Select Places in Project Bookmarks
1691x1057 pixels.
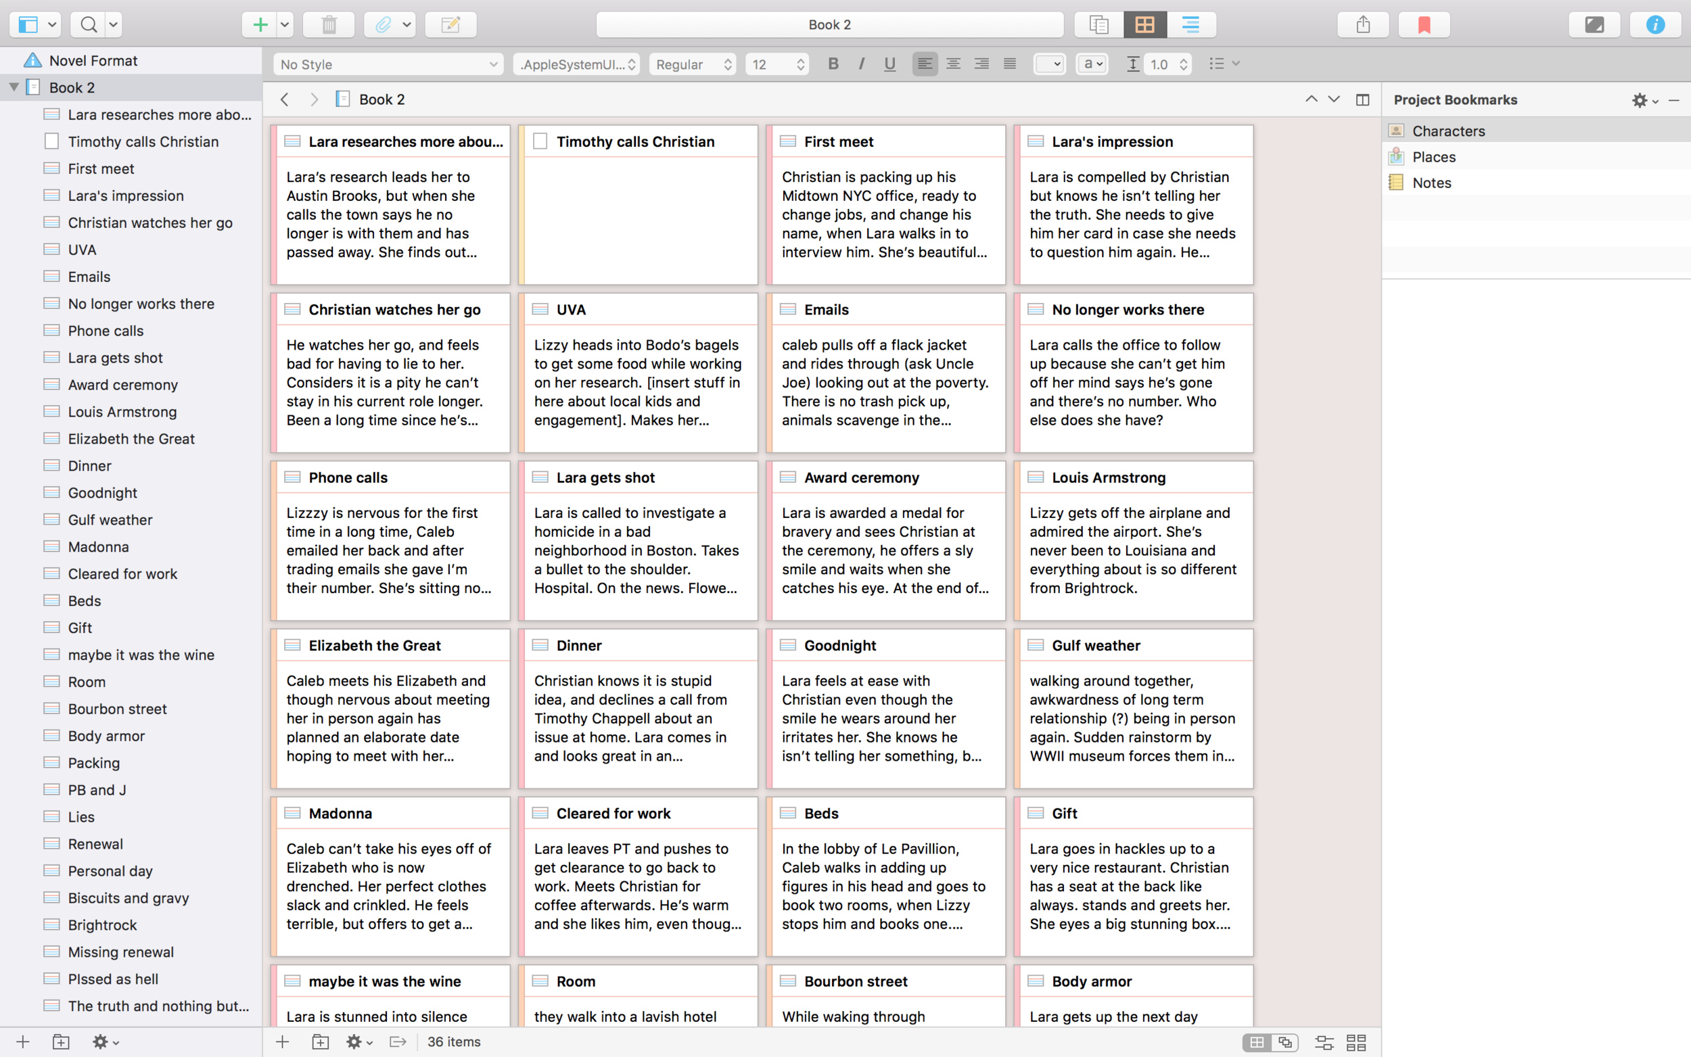(x=1434, y=157)
